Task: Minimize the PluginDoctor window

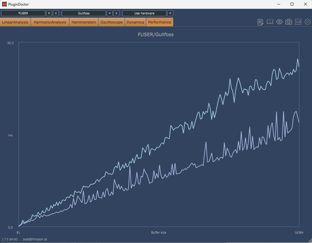Action: pos(279,4)
